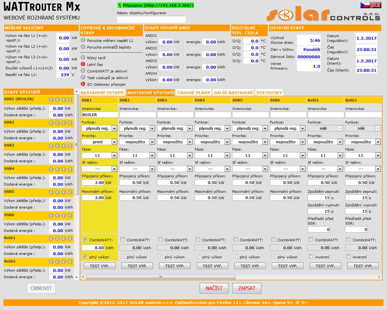387x310 pixels.
Task: Open SSR5 3f režim dropdown
Action: (250, 169)
